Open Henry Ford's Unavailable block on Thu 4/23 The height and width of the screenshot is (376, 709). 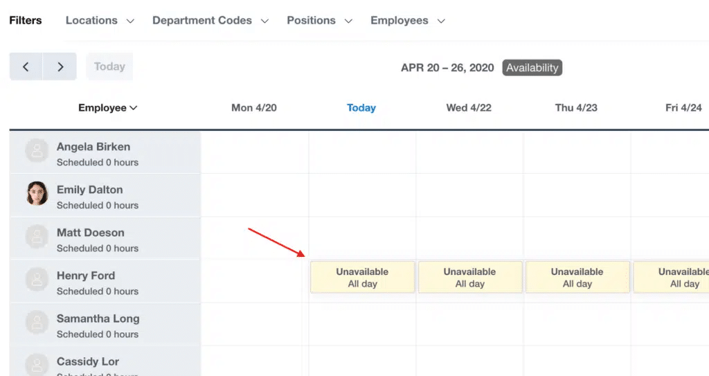[577, 277]
